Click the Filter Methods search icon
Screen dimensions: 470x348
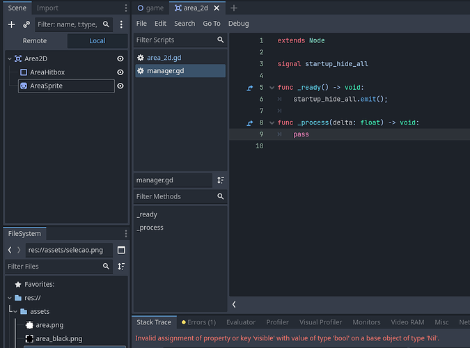pyautogui.click(x=220, y=196)
